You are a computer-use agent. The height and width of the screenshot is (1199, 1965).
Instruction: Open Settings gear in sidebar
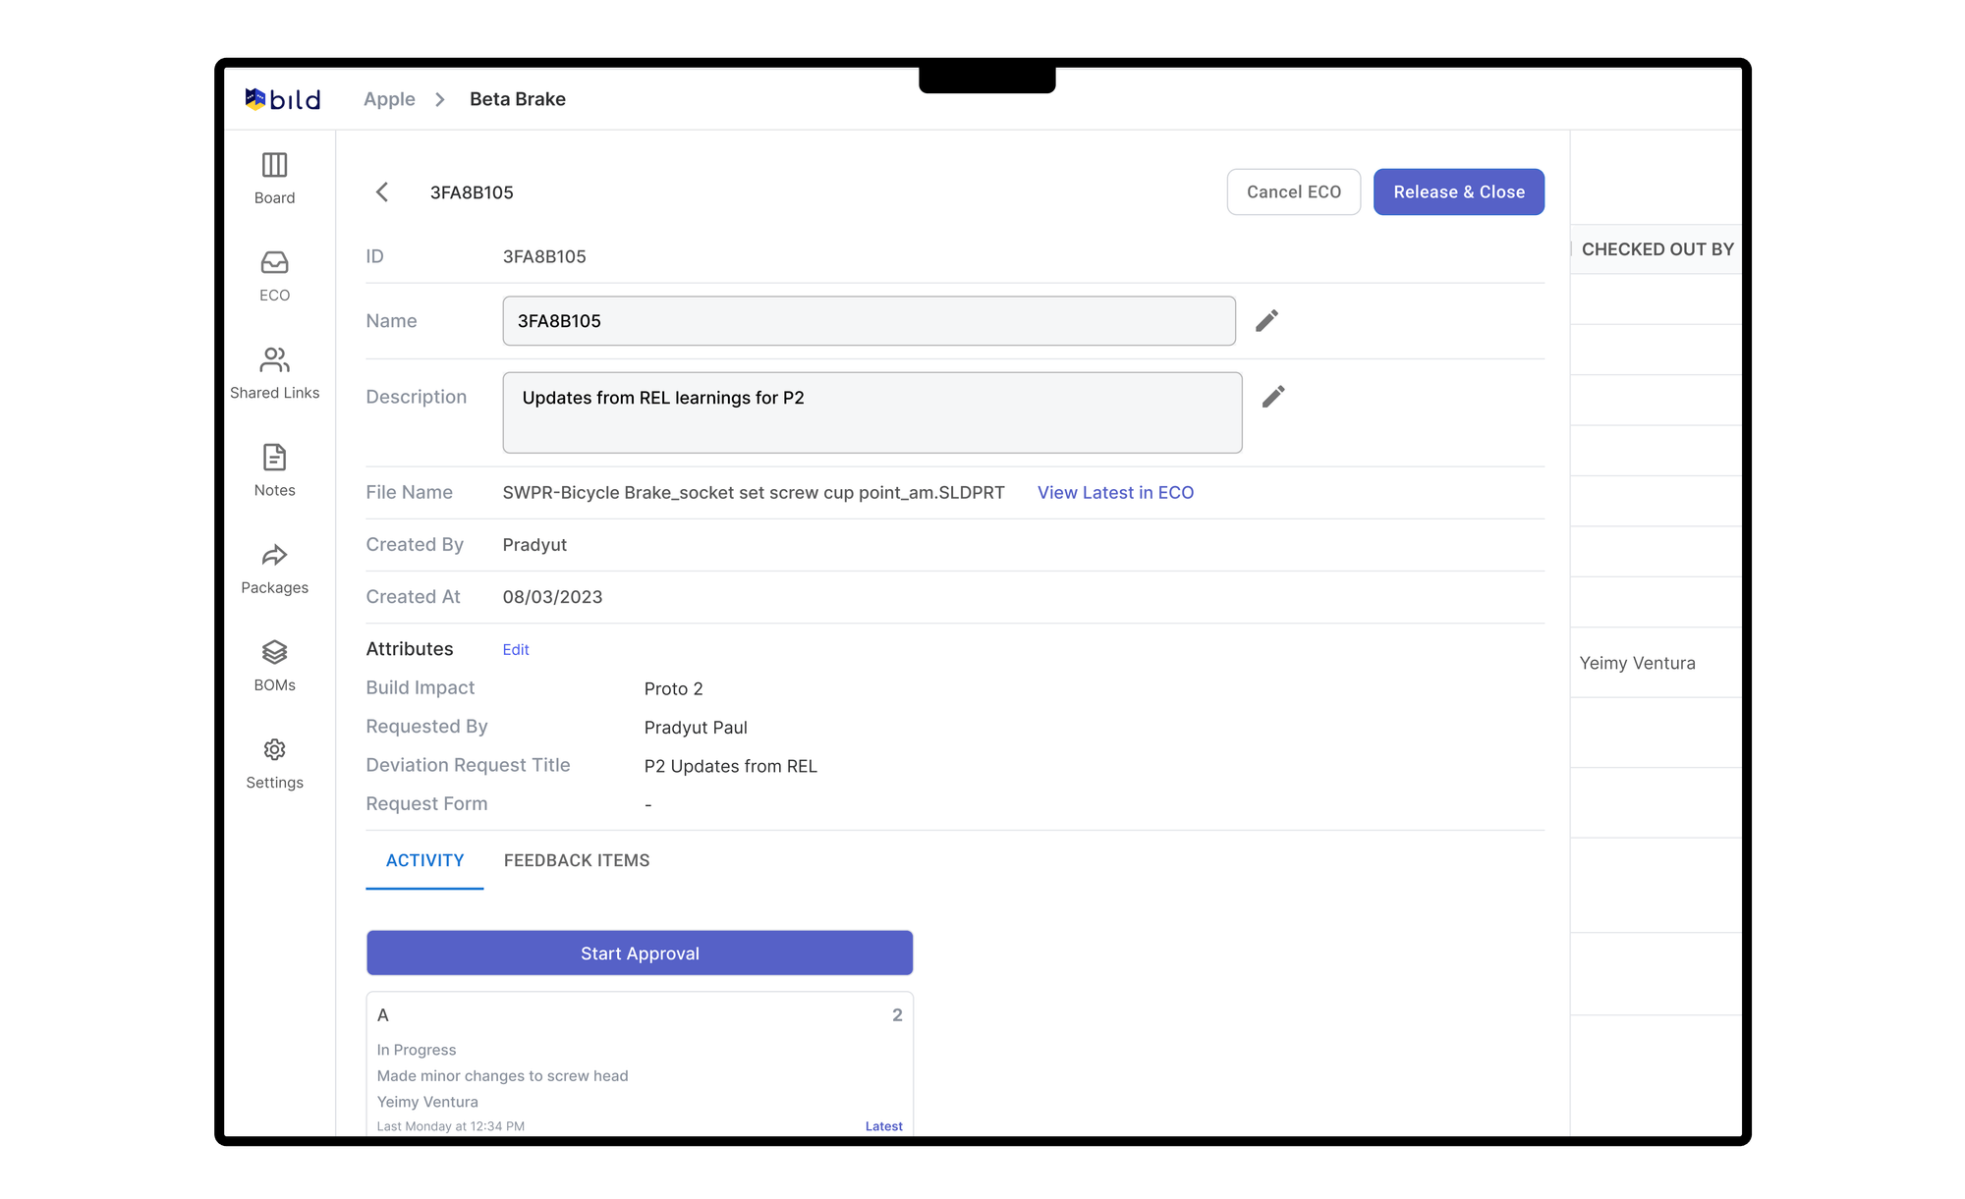coord(274,750)
